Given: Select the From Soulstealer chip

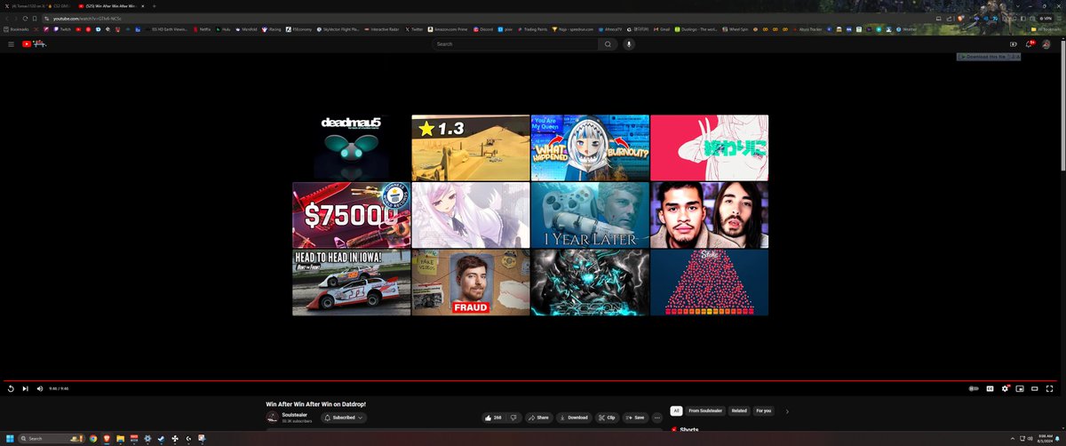Looking at the screenshot, I should pos(705,410).
